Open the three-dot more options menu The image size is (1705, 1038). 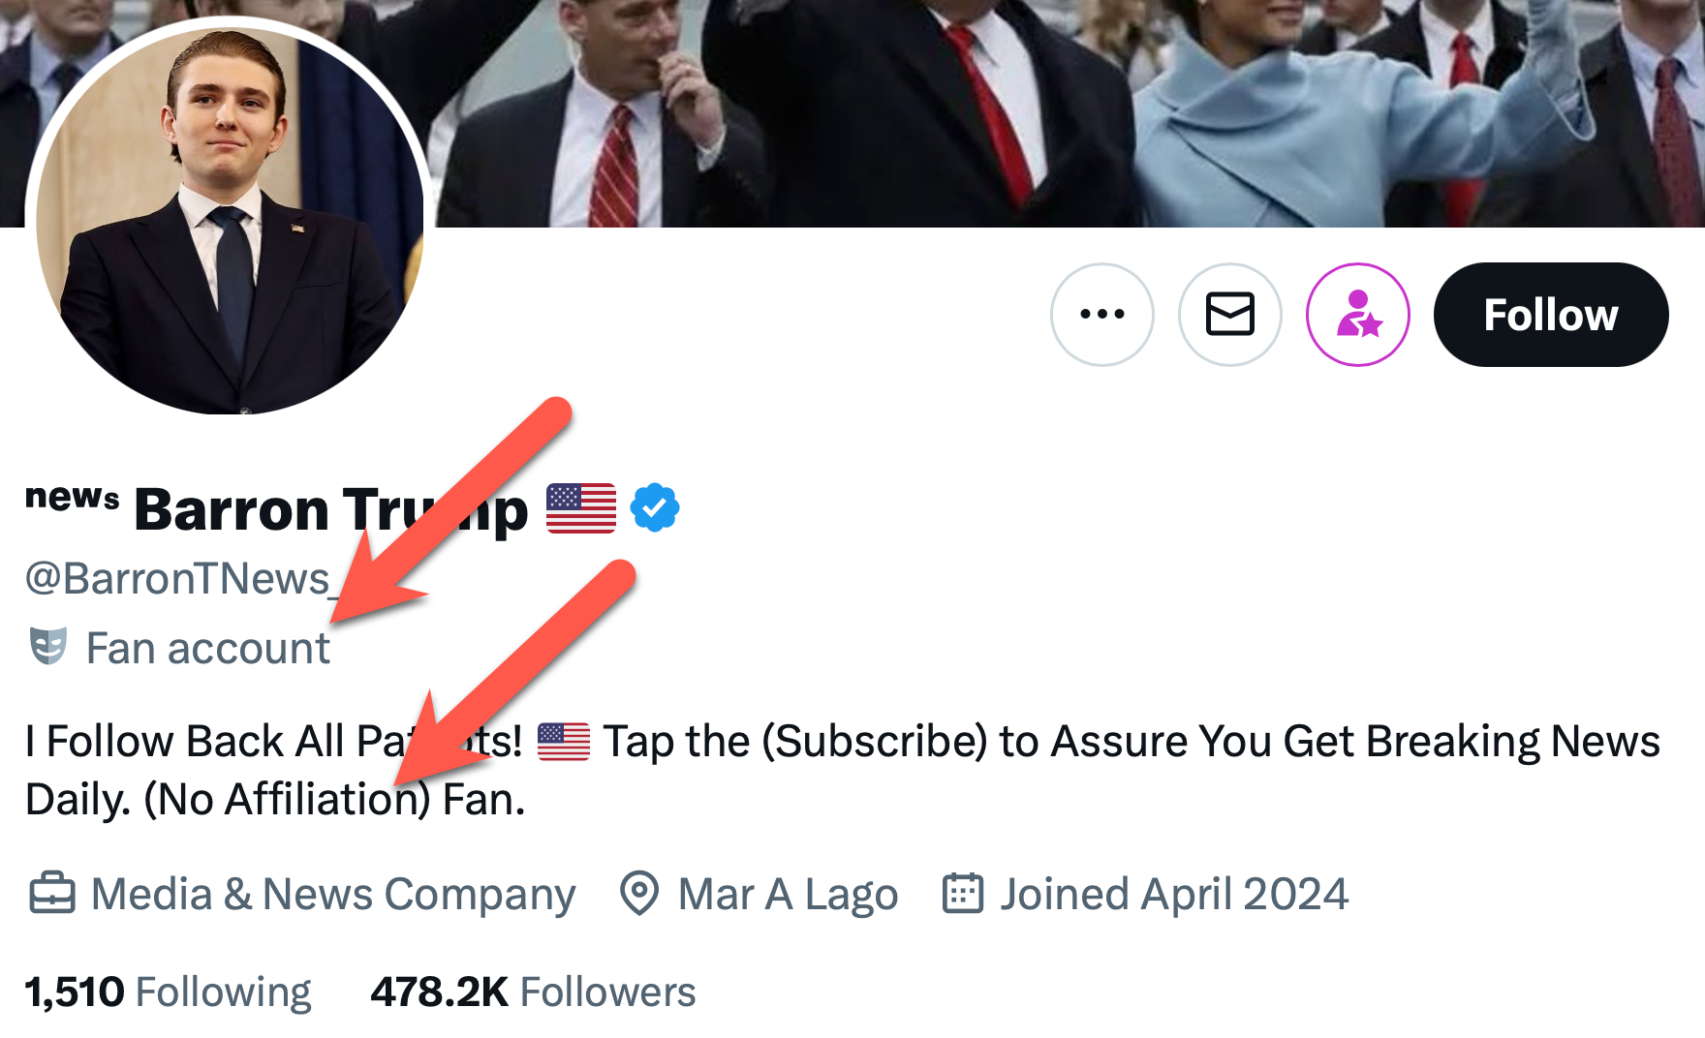click(x=1101, y=315)
